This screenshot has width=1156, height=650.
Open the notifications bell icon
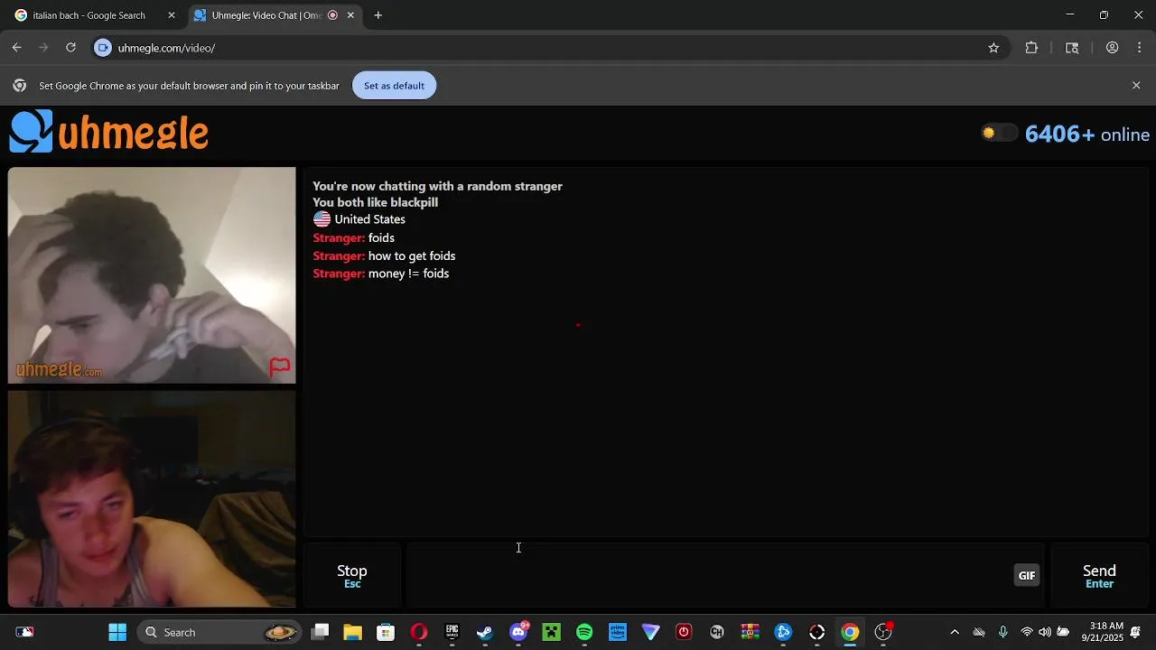point(1136,632)
